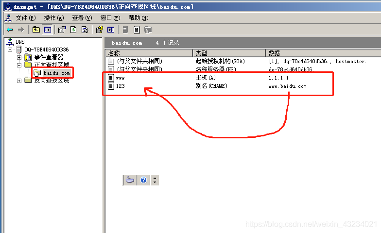Collapse the DQ-78E4D640DB36 server node
381x233 pixels.
pos(10,50)
